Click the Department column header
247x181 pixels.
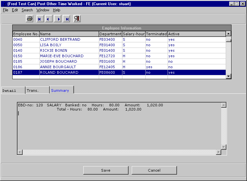[110, 34]
